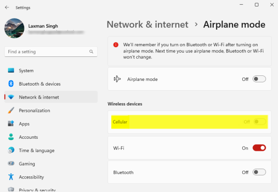This screenshot has width=278, height=192.
Task: Click the Time & language globe icon
Action: pos(11,150)
